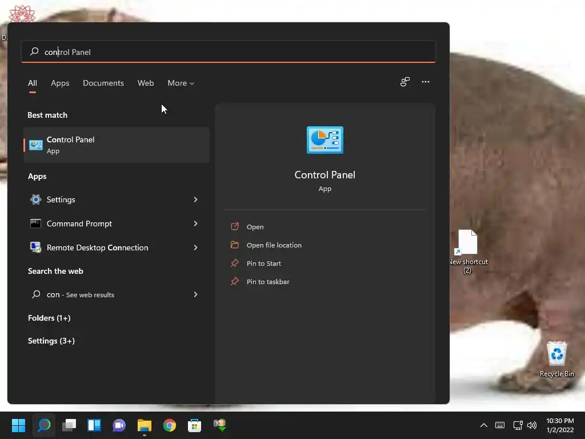Viewport: 585px width, 439px height.
Task: Open the Folders (1+) group
Action: [x=49, y=318]
